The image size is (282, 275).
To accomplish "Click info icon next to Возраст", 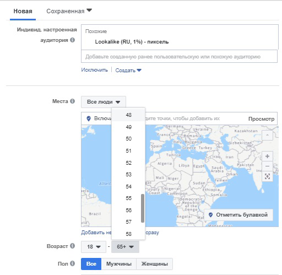I will [x=73, y=246].
